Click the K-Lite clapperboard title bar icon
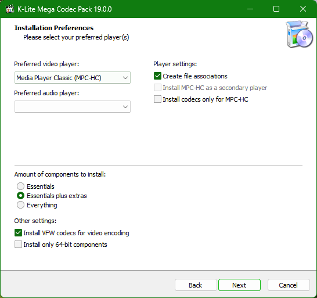The width and height of the screenshot is (317, 298). pyautogui.click(x=10, y=9)
